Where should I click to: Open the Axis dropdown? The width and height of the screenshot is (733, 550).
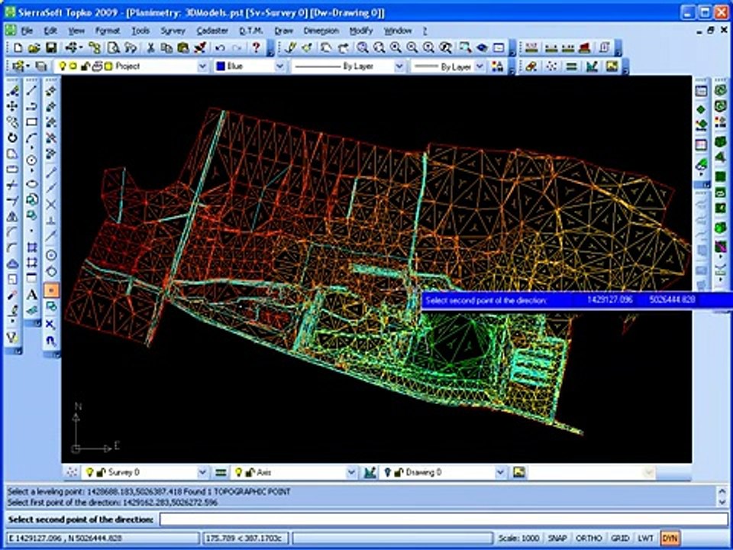(351, 472)
